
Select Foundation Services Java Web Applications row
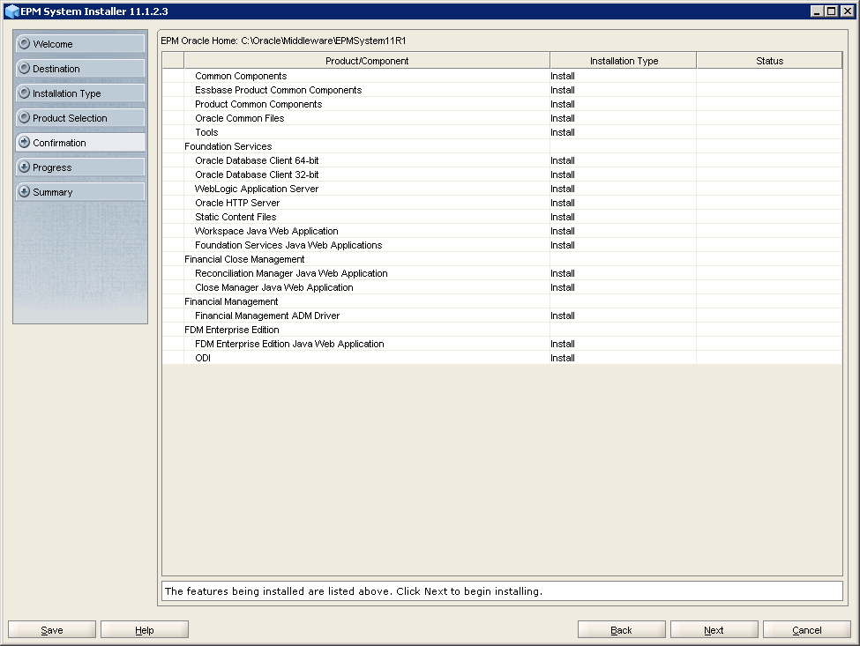pyautogui.click(x=502, y=245)
